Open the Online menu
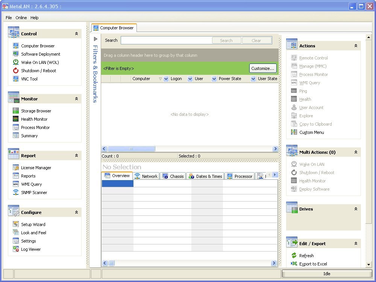The height and width of the screenshot is (282, 376). pyautogui.click(x=21, y=18)
